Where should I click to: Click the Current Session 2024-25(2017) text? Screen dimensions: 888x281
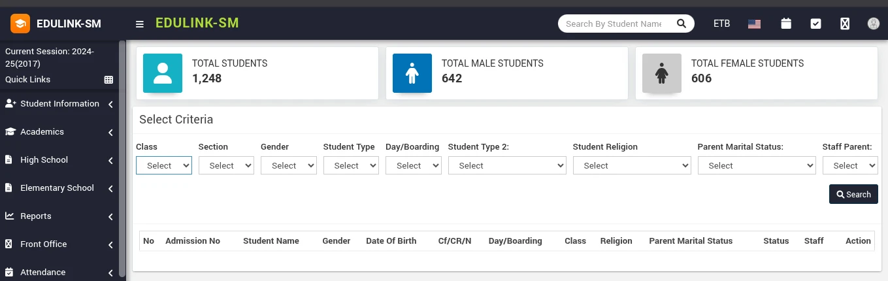pos(50,58)
